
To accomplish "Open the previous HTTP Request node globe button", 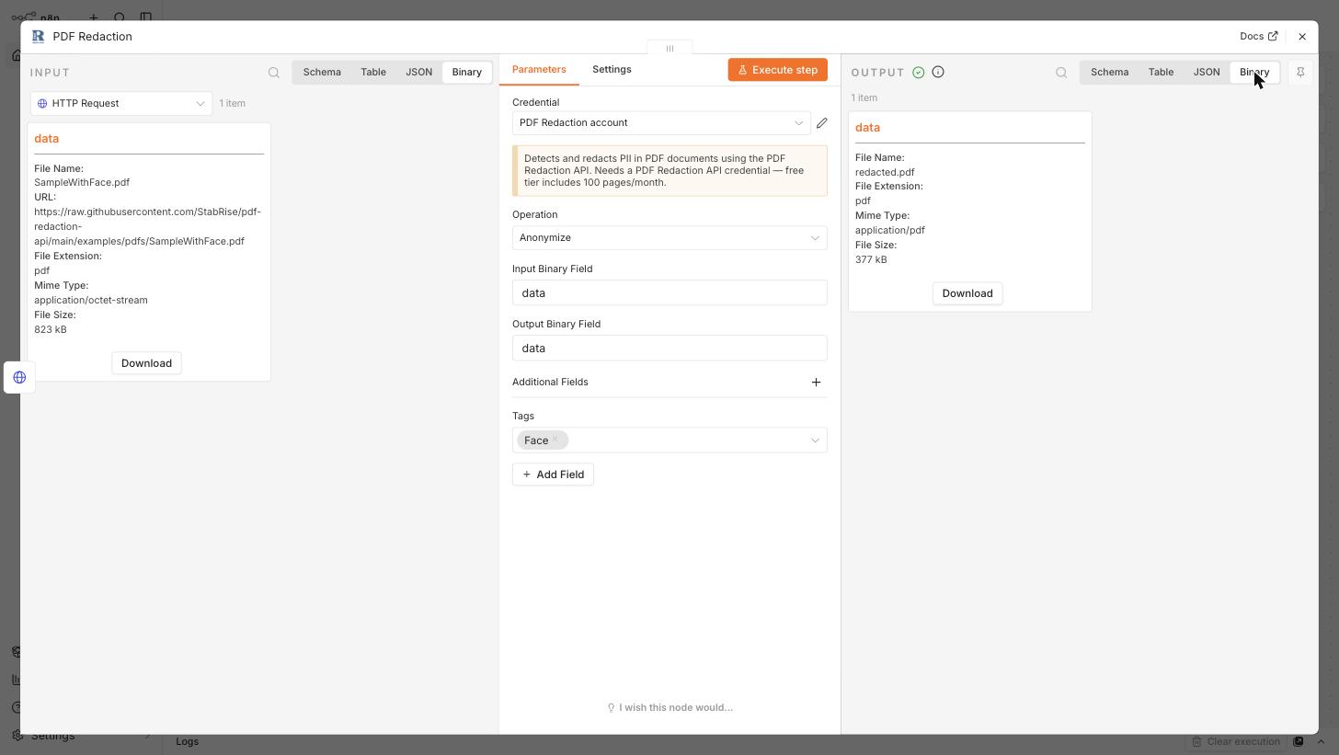I will 19,377.
